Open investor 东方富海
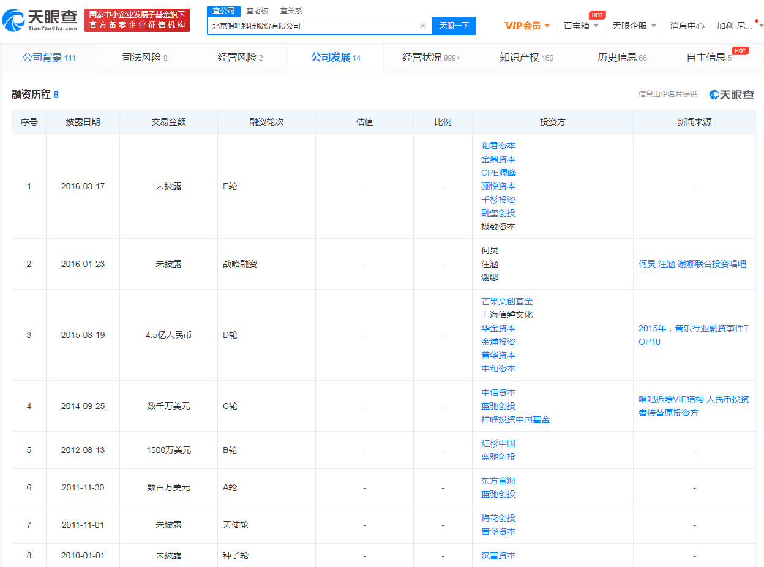The image size is (764, 567). 498,481
